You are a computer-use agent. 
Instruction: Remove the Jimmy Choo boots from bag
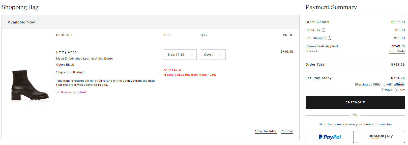(287, 131)
